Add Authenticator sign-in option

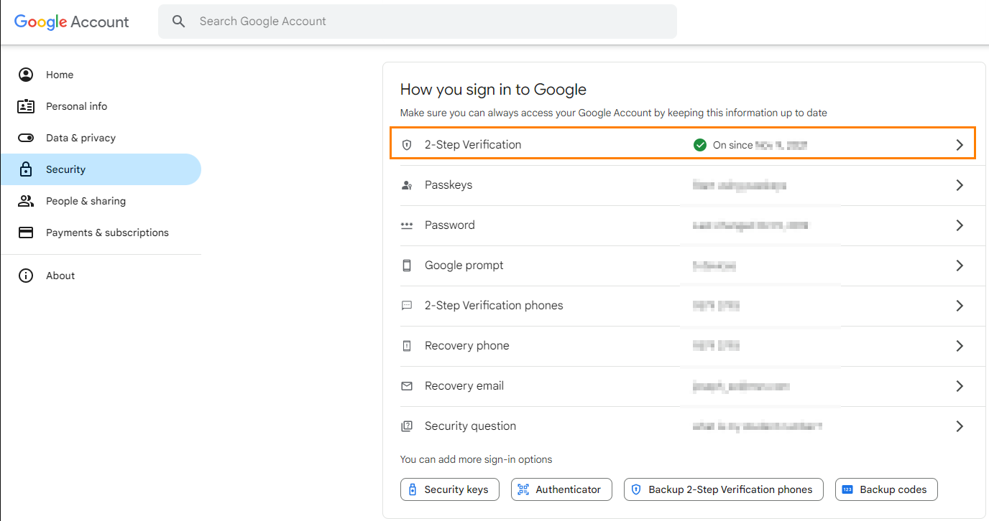pyautogui.click(x=561, y=489)
